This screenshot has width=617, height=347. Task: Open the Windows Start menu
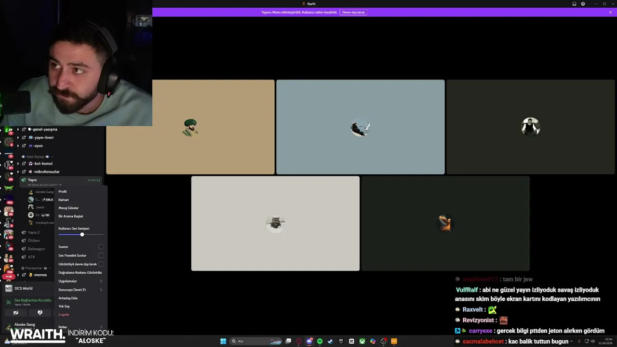click(223, 341)
